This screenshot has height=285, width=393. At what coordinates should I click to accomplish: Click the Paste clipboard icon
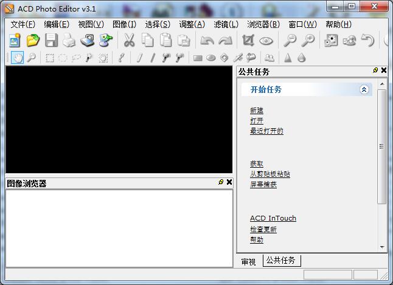tap(165, 40)
